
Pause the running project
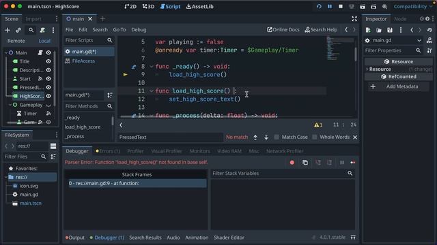pyautogui.click(x=330, y=6)
